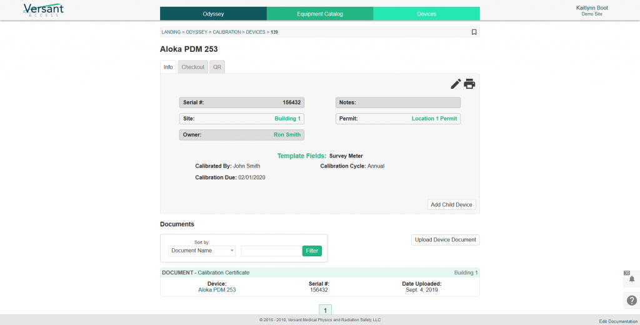Select page 1 in pagination
This screenshot has width=640, height=325.
325,310
